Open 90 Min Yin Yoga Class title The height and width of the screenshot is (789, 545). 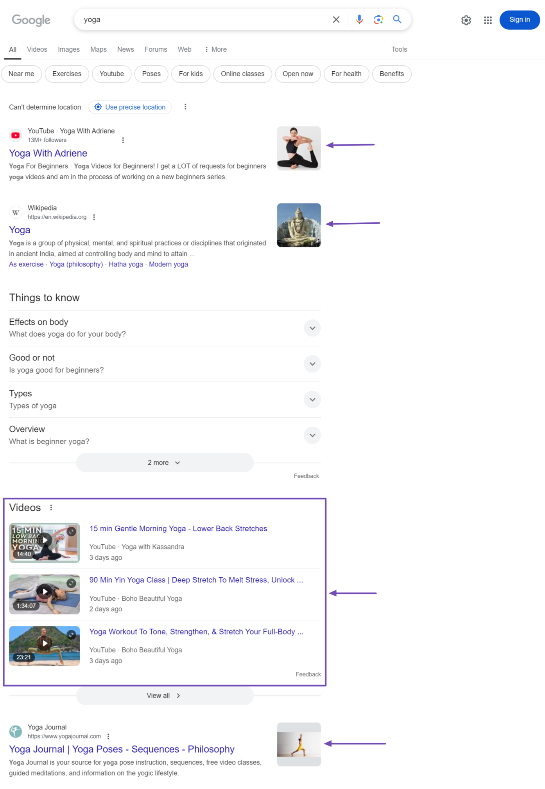196,580
